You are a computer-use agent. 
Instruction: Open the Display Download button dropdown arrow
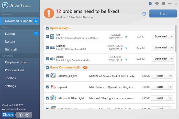tap(172, 48)
